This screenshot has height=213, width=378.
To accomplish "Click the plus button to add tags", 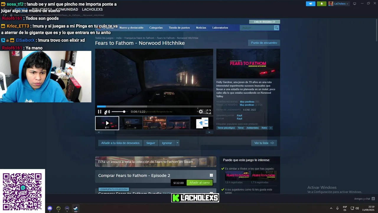I will pyautogui.click(x=271, y=128).
